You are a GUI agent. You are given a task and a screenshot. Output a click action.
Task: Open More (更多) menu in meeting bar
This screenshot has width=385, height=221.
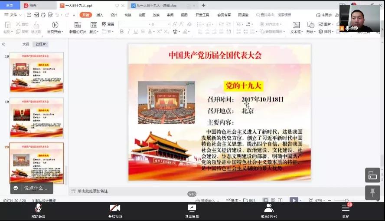(346, 211)
